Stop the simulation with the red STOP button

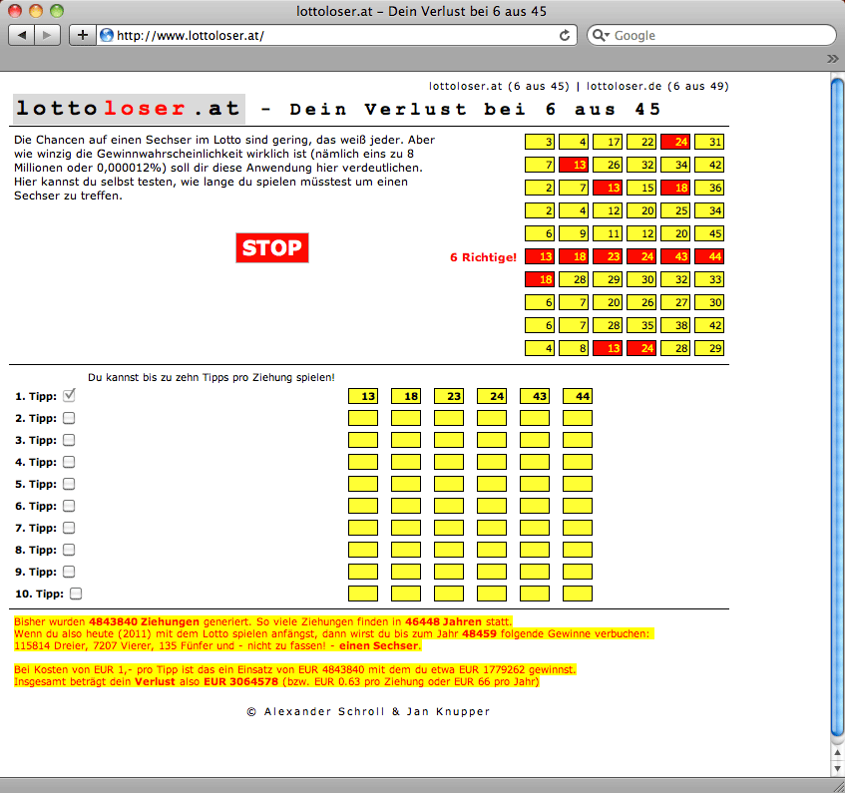pyautogui.click(x=272, y=247)
